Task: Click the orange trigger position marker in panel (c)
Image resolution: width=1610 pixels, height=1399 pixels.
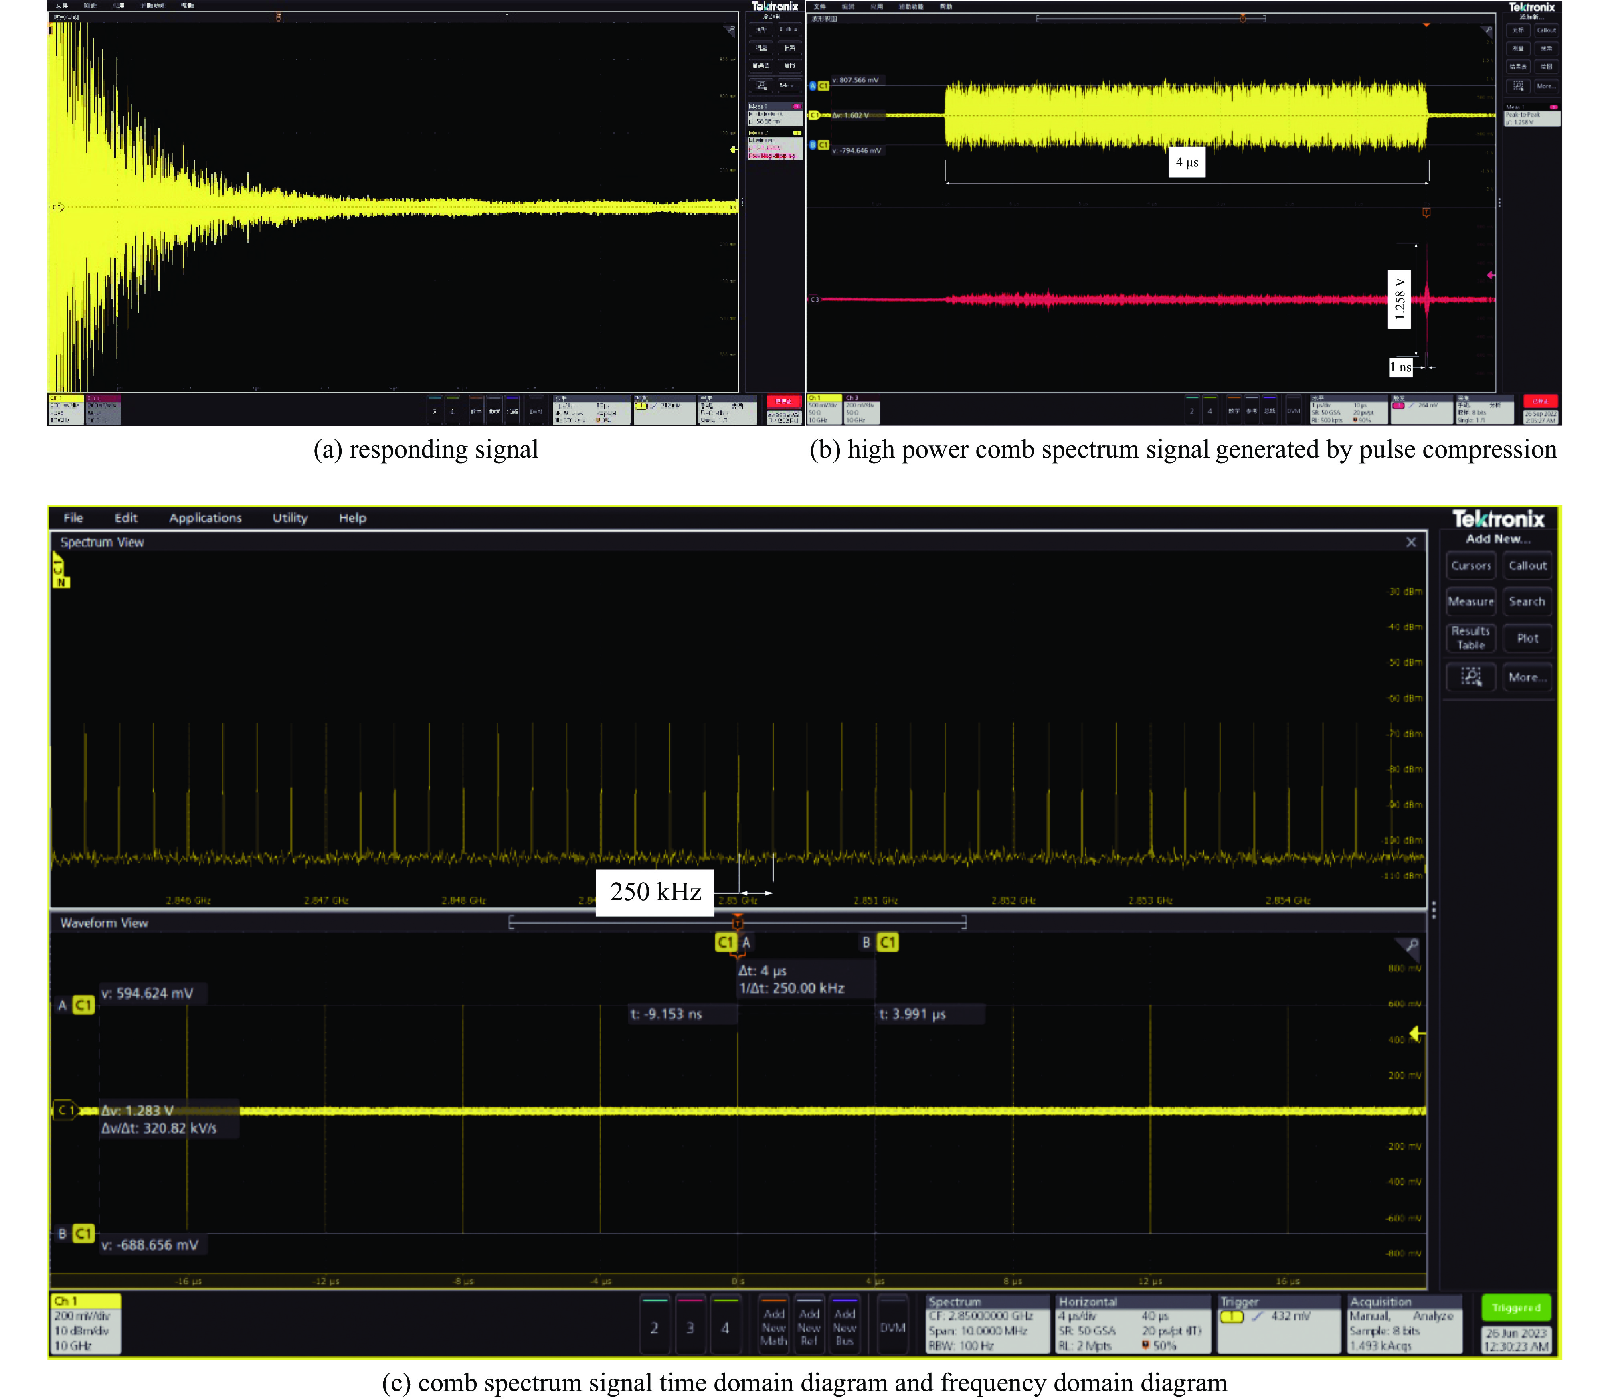Action: click(738, 923)
